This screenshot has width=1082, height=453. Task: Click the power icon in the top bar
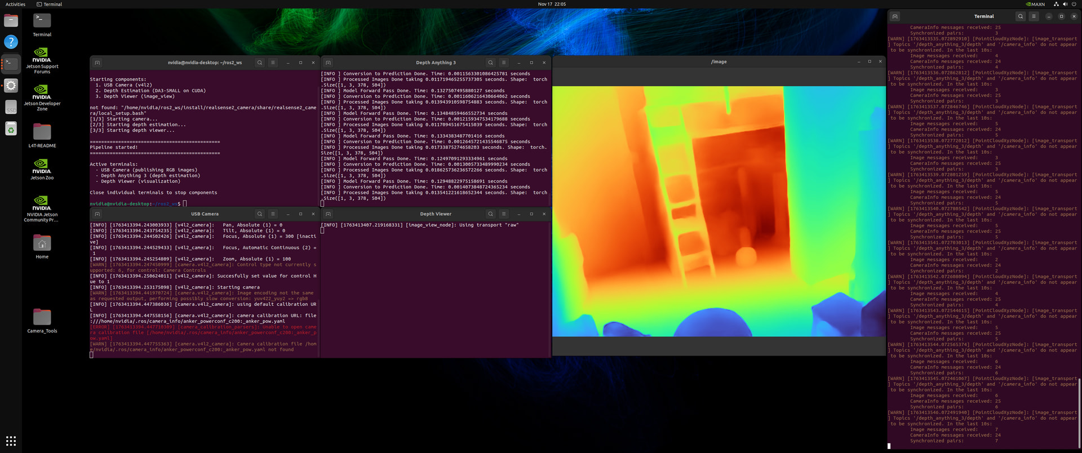coord(1074,4)
